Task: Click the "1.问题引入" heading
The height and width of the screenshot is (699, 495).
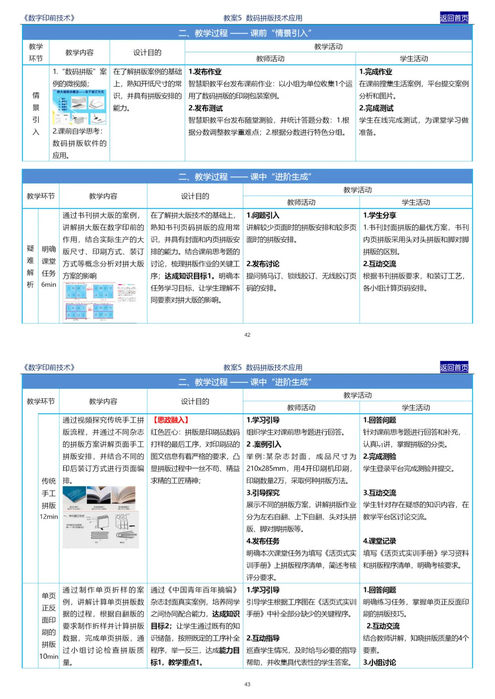Action: point(263,215)
